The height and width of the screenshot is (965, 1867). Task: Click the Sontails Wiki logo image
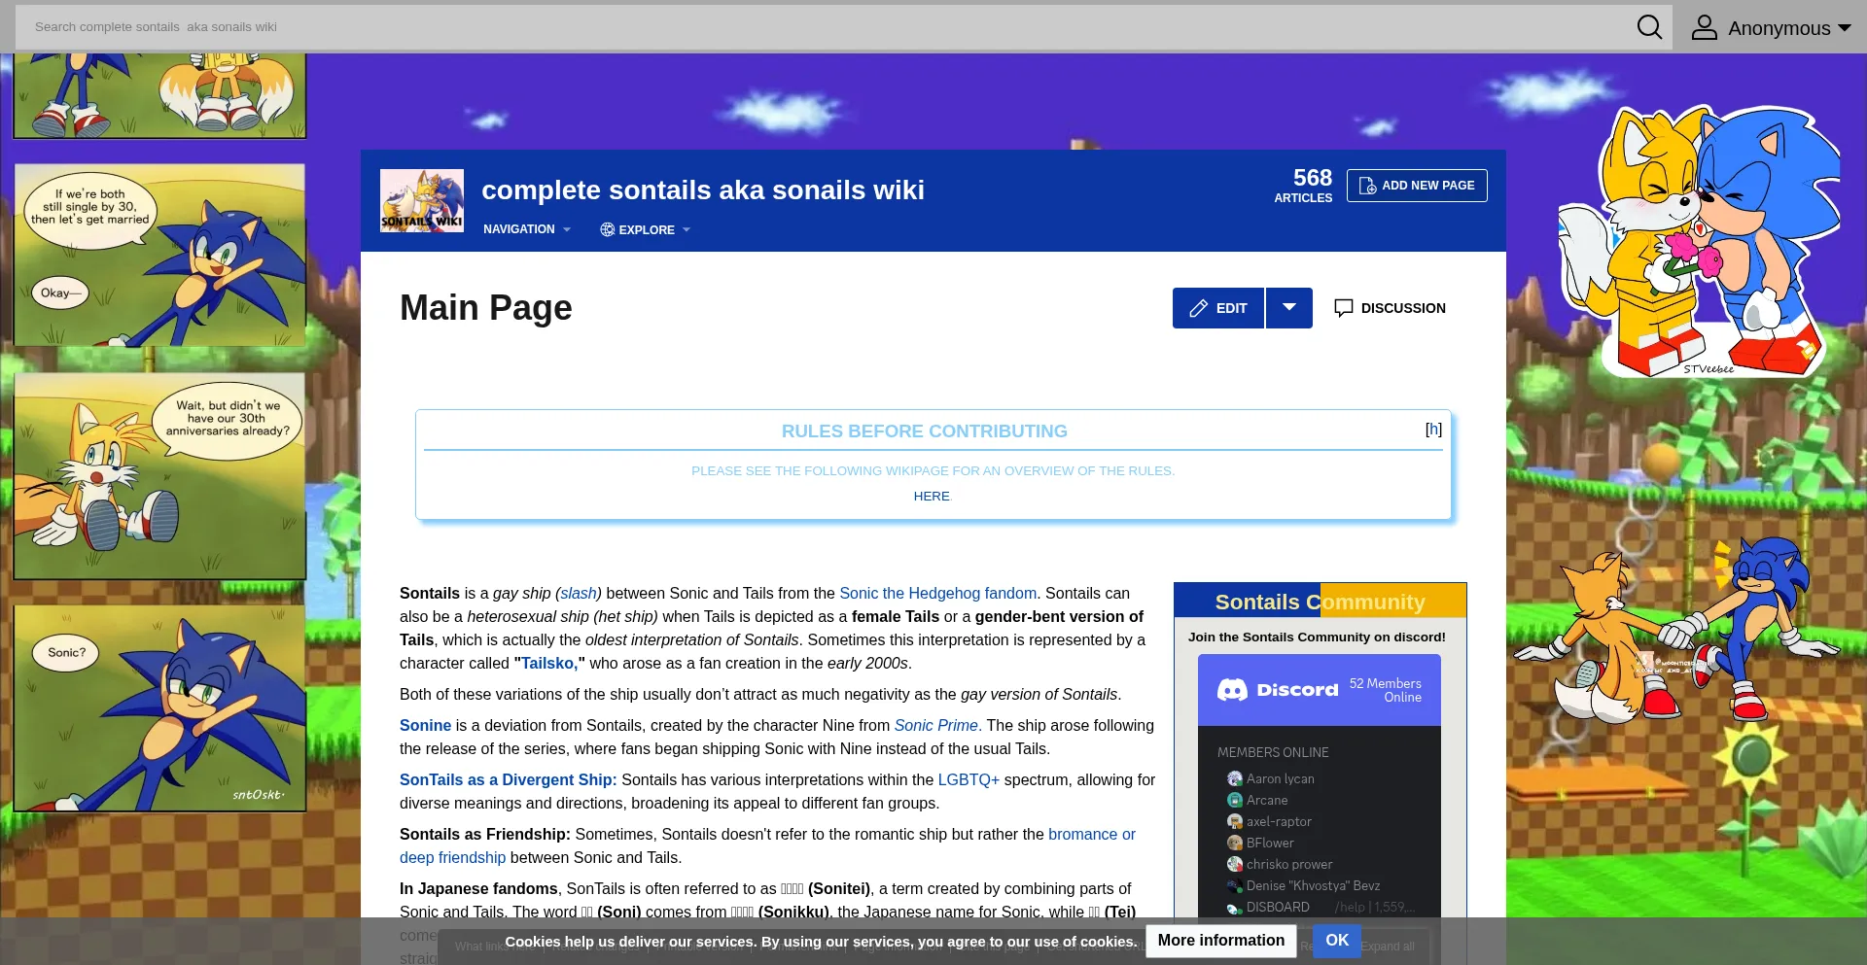coord(421,201)
